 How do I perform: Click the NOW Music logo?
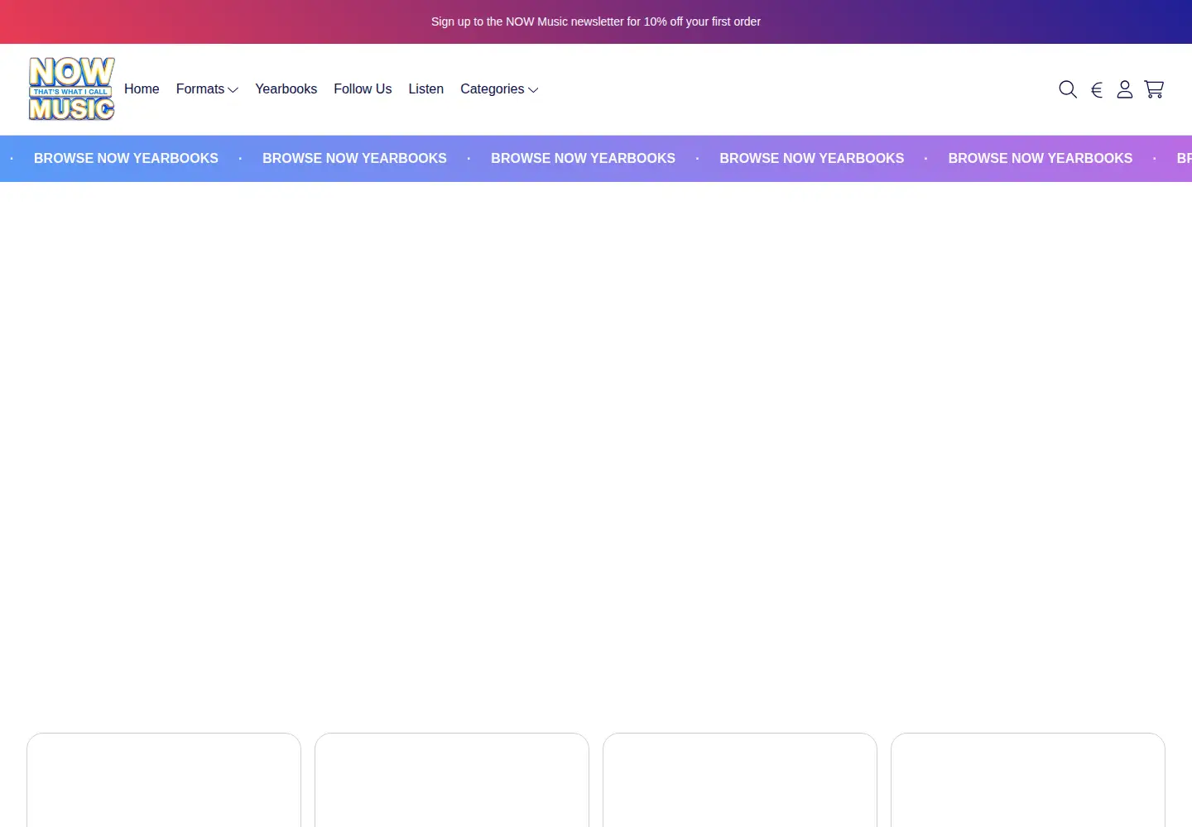point(72,89)
